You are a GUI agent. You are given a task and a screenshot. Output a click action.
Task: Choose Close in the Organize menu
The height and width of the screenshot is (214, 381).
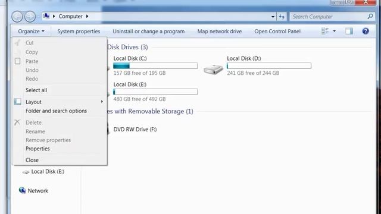click(32, 160)
